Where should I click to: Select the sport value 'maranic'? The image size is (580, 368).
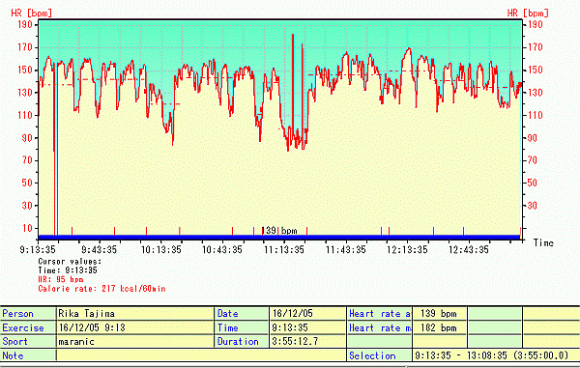tap(76, 342)
